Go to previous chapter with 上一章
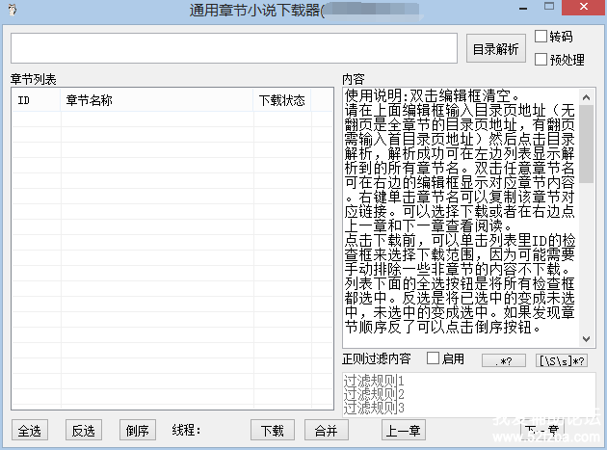 pos(403,431)
